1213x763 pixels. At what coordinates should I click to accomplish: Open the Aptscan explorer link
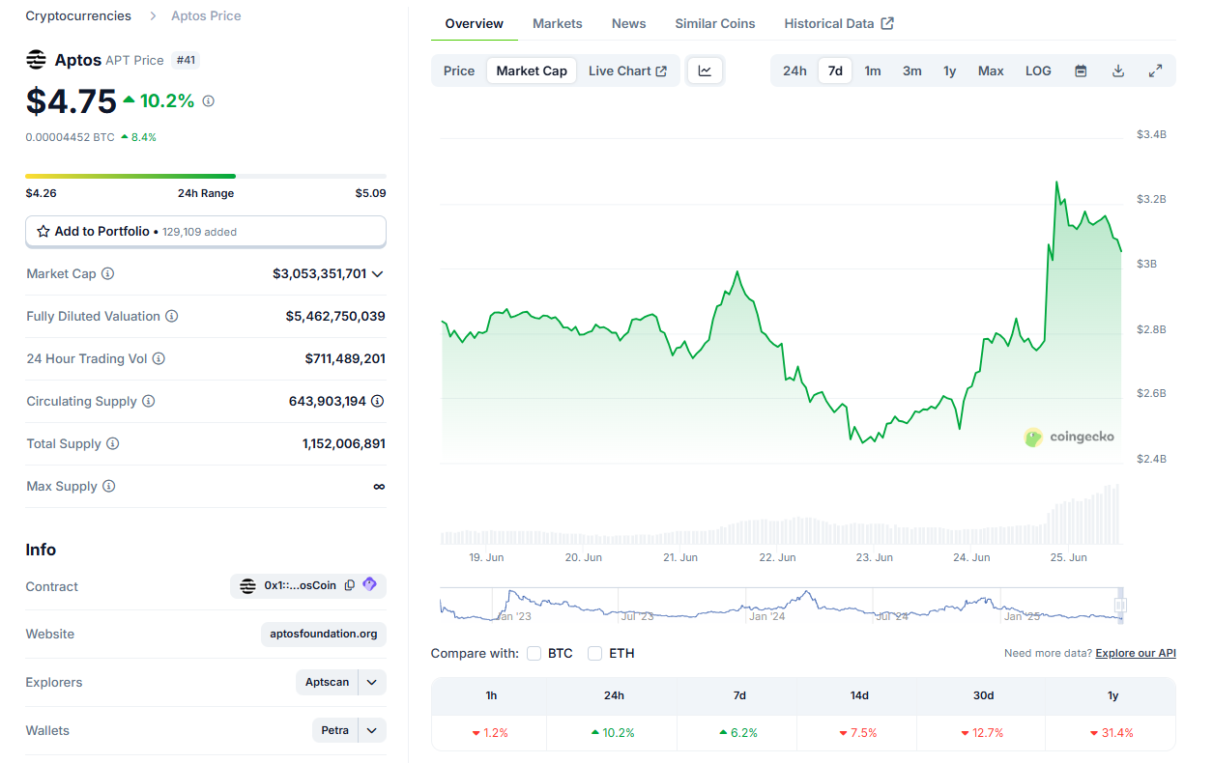click(327, 682)
